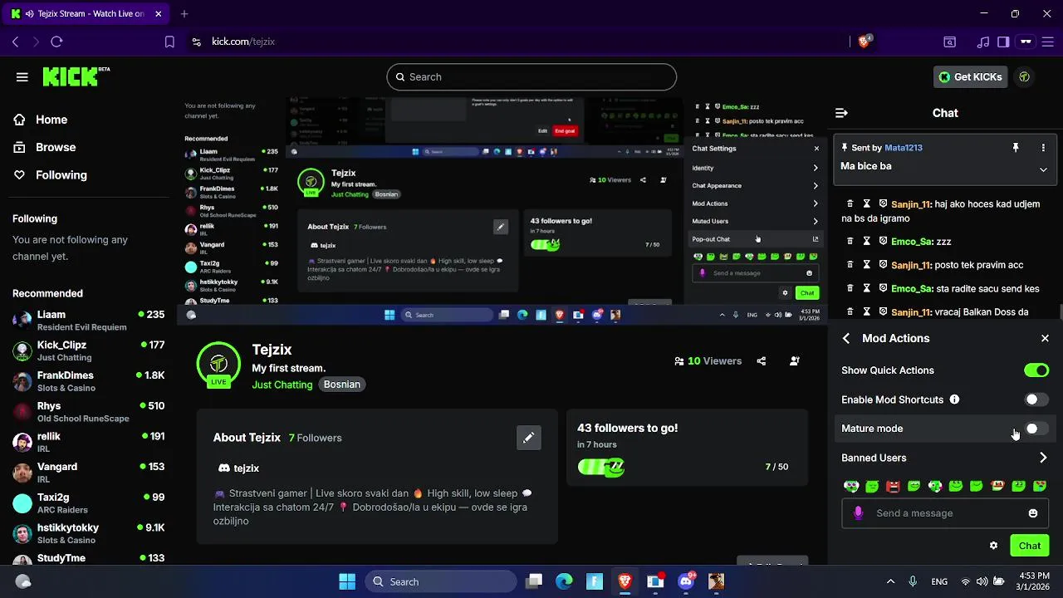Click the chat scrollbar

pos(1061,311)
